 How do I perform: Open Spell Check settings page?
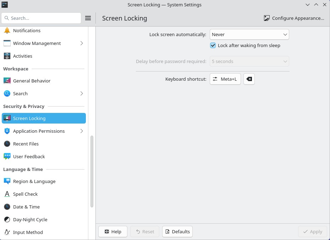click(x=25, y=194)
